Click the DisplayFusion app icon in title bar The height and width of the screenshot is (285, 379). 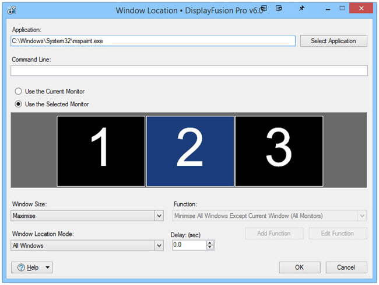tap(11, 10)
